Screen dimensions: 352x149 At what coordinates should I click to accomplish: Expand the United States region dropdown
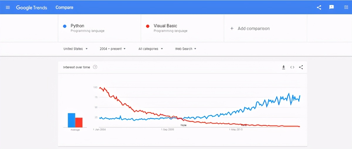pyautogui.click(x=75, y=49)
